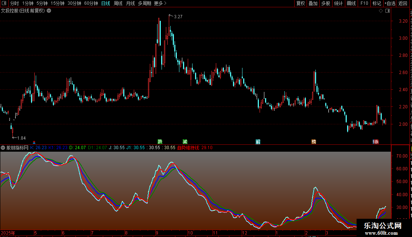Click month 12 on the time axis
This screenshot has height=237, width=412.
tap(245, 233)
